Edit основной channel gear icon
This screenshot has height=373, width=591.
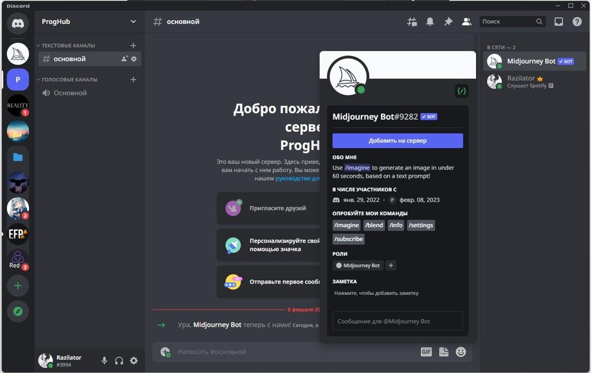(x=134, y=59)
